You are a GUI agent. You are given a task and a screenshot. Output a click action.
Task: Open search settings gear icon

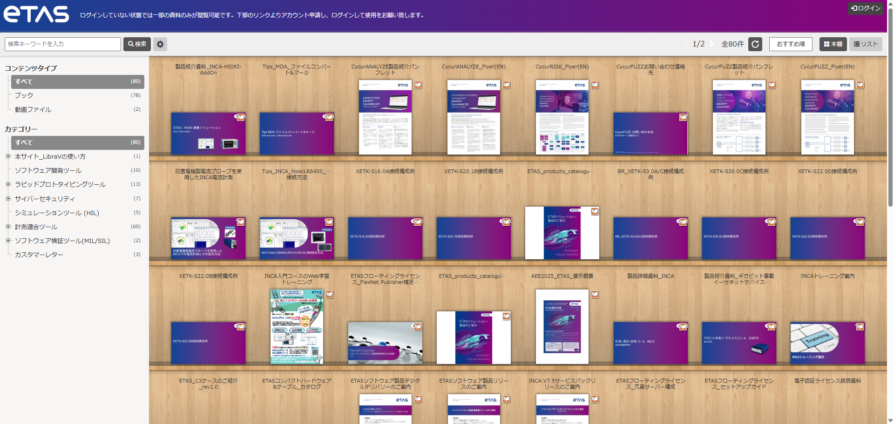coord(160,44)
